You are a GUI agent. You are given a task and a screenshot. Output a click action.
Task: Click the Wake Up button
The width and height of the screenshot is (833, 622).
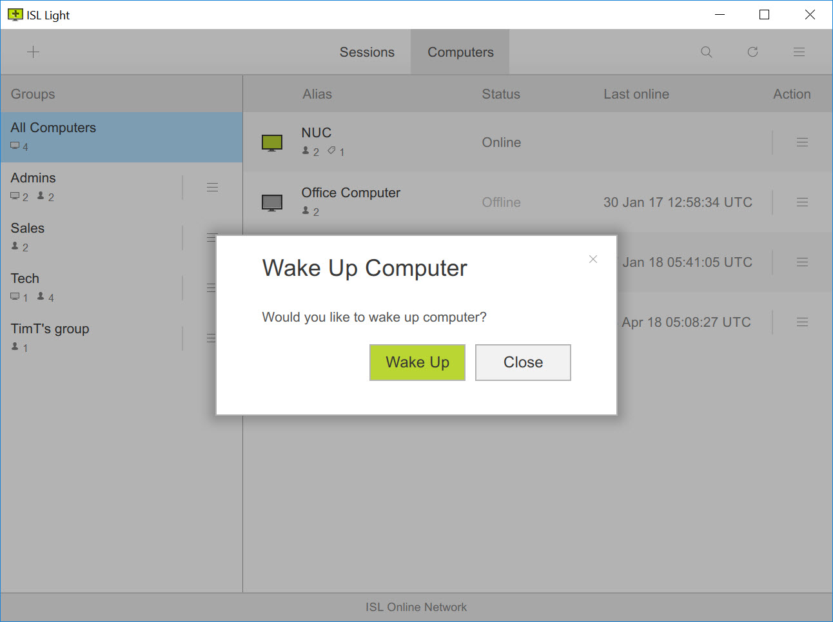coord(417,362)
